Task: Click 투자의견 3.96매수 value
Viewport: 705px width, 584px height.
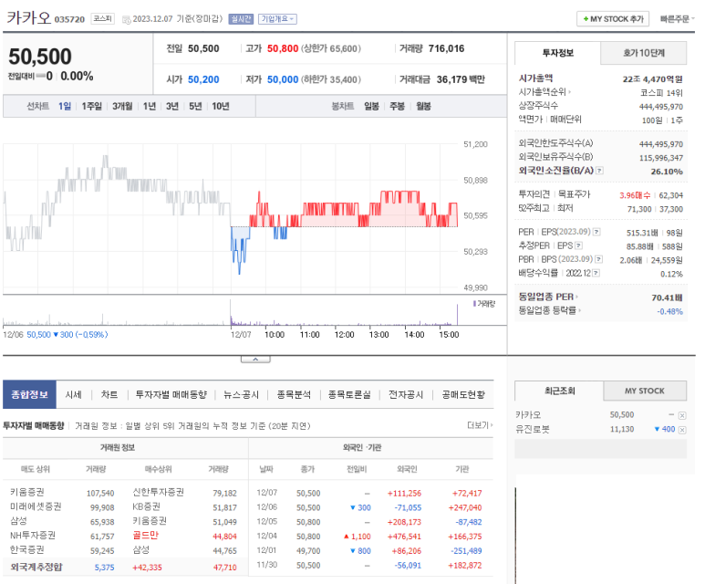Action: [635, 195]
